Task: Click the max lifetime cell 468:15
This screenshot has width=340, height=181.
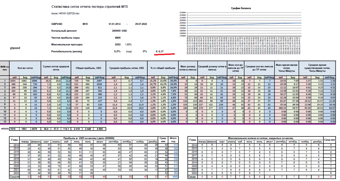Action: [280, 108]
